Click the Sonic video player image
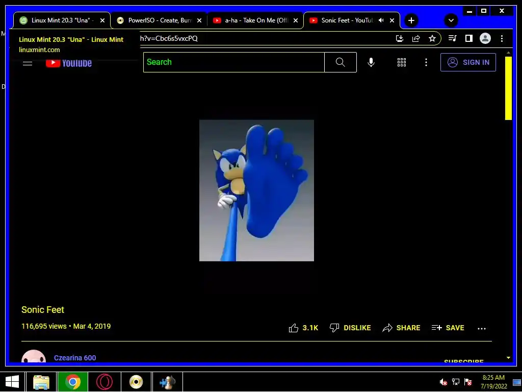Viewport: 522px width, 392px height. [x=256, y=190]
